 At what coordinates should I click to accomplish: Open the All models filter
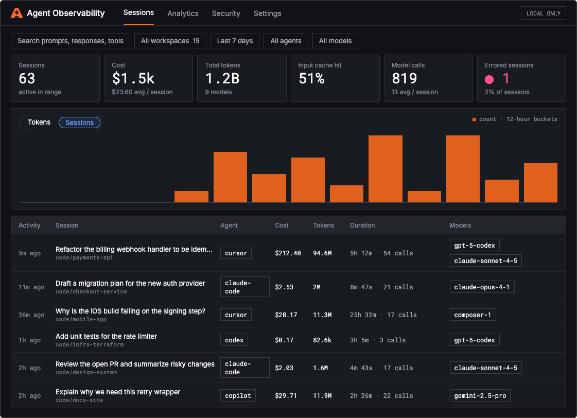pos(335,41)
